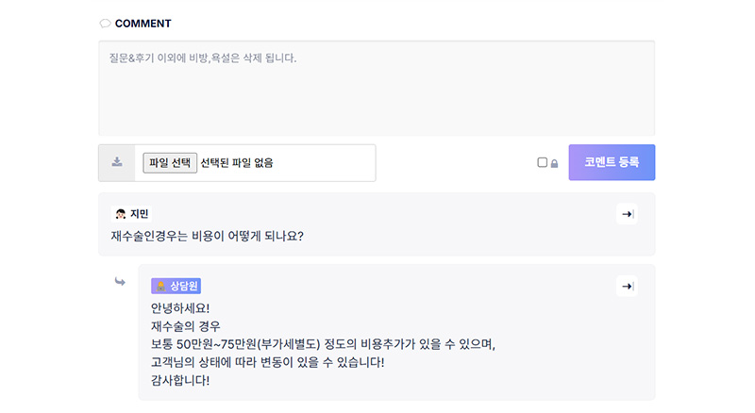Click the speech bubble icon beside COMMENT
Screen dimensions: 755x413
pyautogui.click(x=105, y=24)
